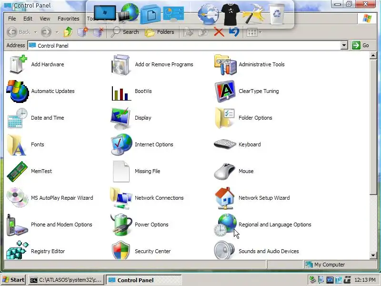Expand the Address bar dropdown list
Screen dimensions: 381x286
(344, 45)
